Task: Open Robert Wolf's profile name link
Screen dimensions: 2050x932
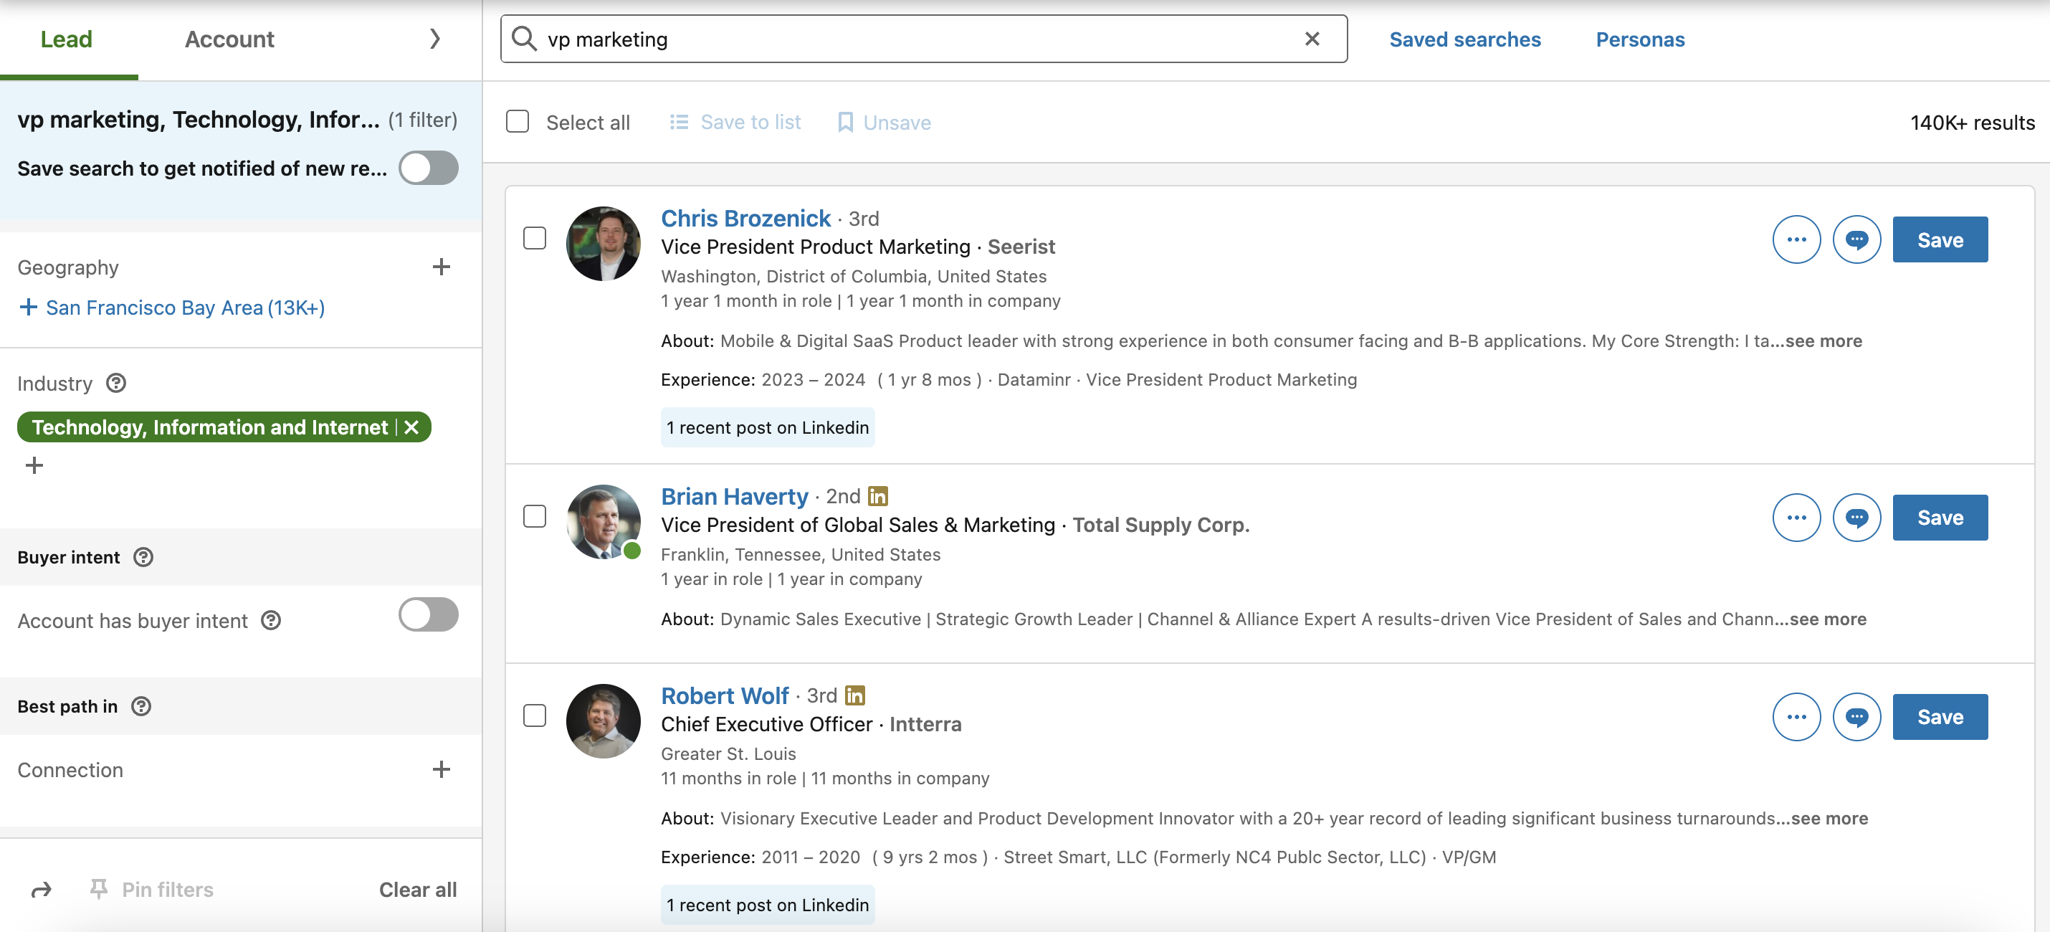Action: coord(725,695)
